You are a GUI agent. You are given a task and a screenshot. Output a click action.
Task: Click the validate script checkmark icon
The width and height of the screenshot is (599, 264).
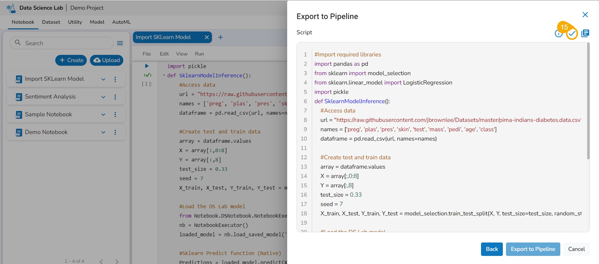click(x=572, y=34)
